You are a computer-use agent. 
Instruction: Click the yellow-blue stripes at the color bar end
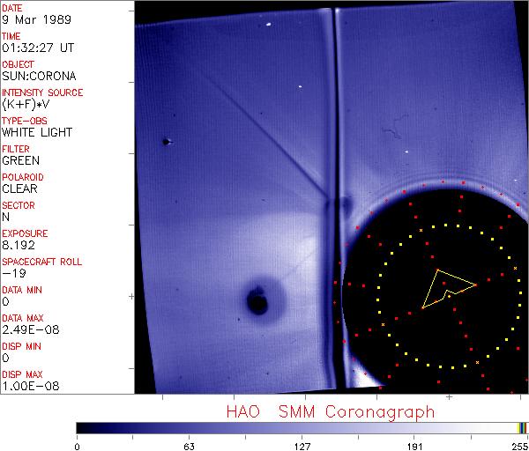tap(522, 427)
